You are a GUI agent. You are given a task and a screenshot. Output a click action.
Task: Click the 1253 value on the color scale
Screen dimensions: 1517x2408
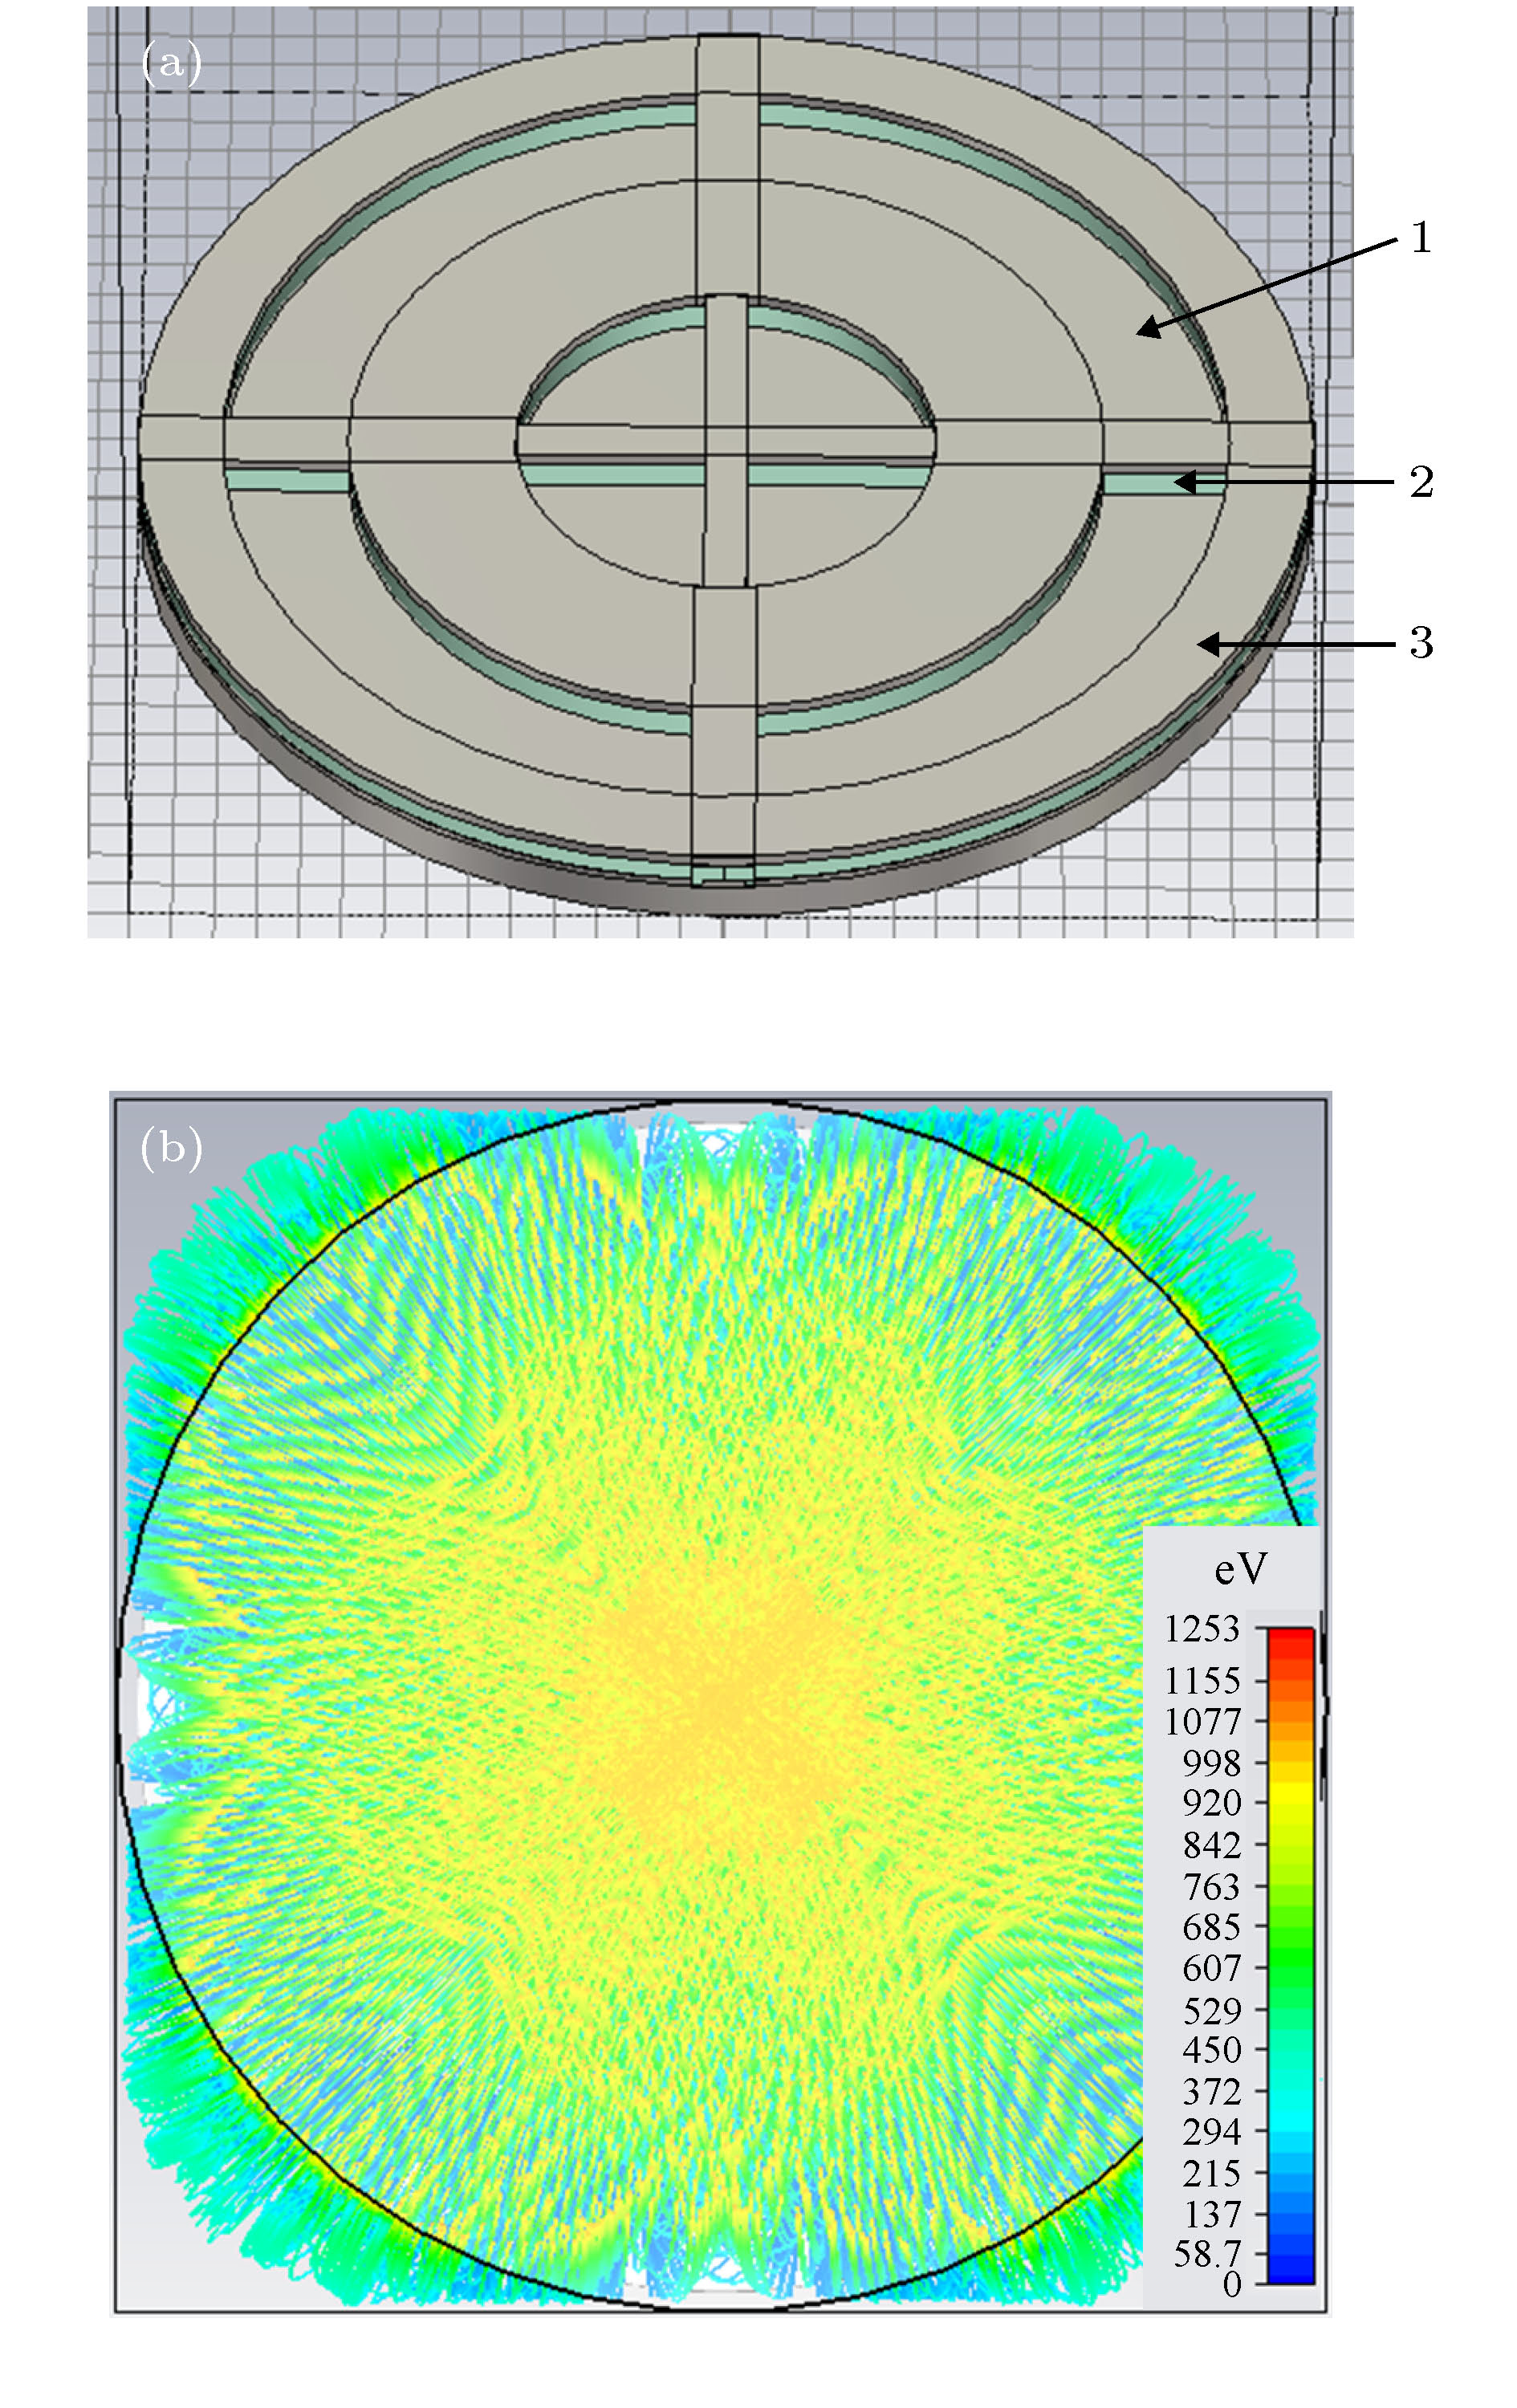tap(1202, 1630)
